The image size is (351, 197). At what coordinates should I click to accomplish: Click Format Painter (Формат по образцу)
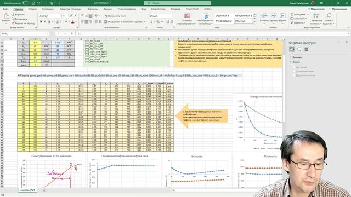pyautogui.click(x=23, y=23)
